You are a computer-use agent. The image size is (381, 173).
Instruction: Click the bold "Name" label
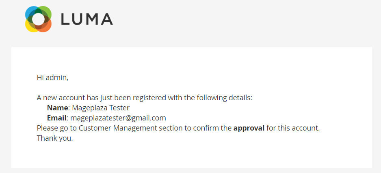[57, 108]
